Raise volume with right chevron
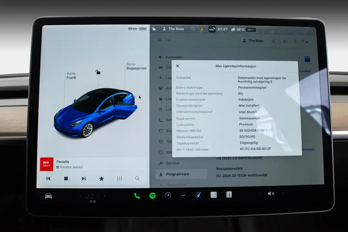The width and height of the screenshot is (348, 232). tap(283, 193)
